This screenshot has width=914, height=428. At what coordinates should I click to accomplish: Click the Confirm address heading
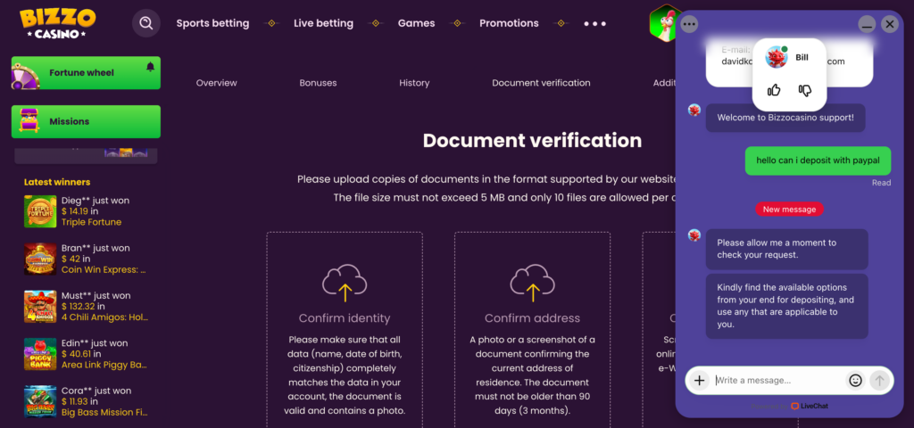532,318
